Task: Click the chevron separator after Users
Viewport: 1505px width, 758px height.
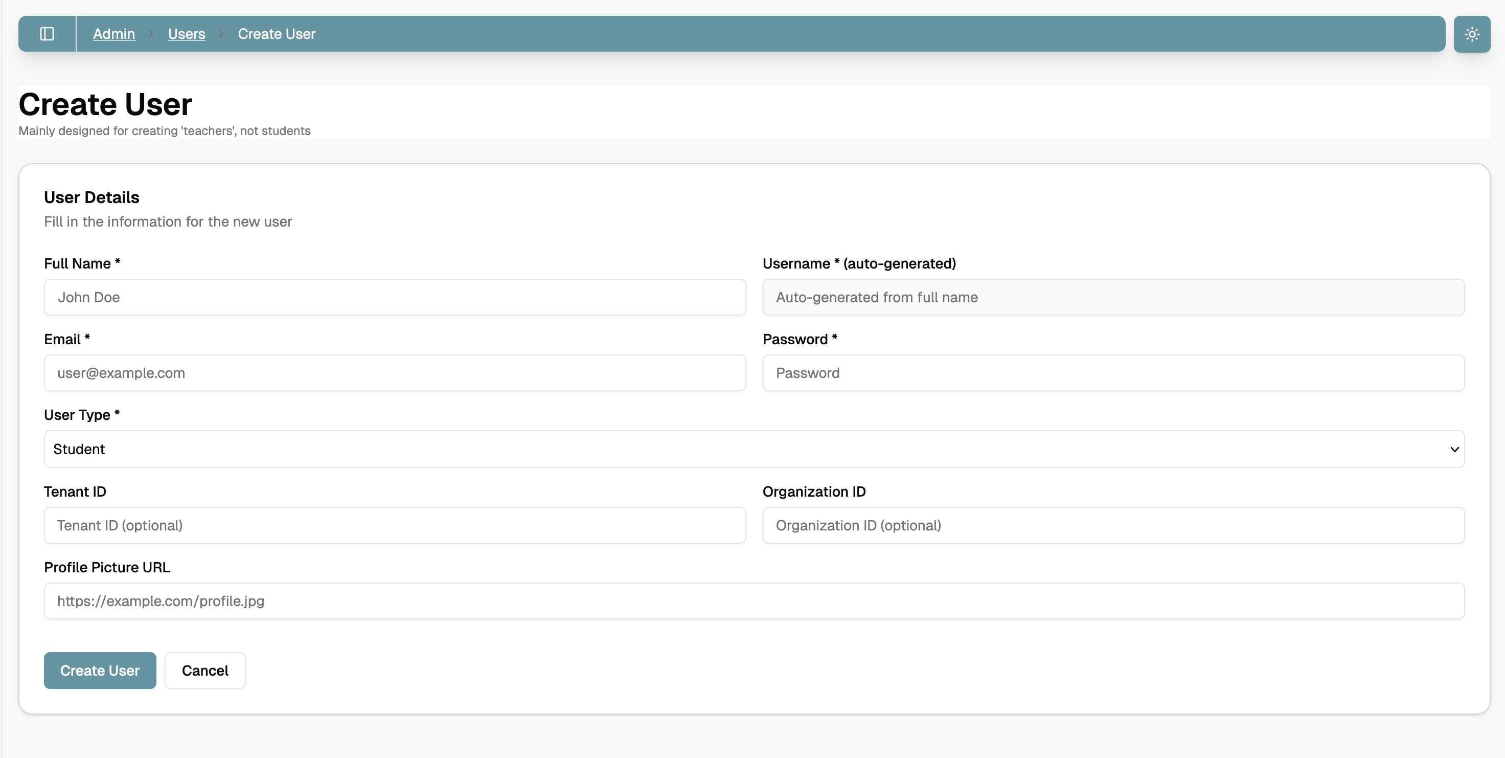Action: point(221,33)
